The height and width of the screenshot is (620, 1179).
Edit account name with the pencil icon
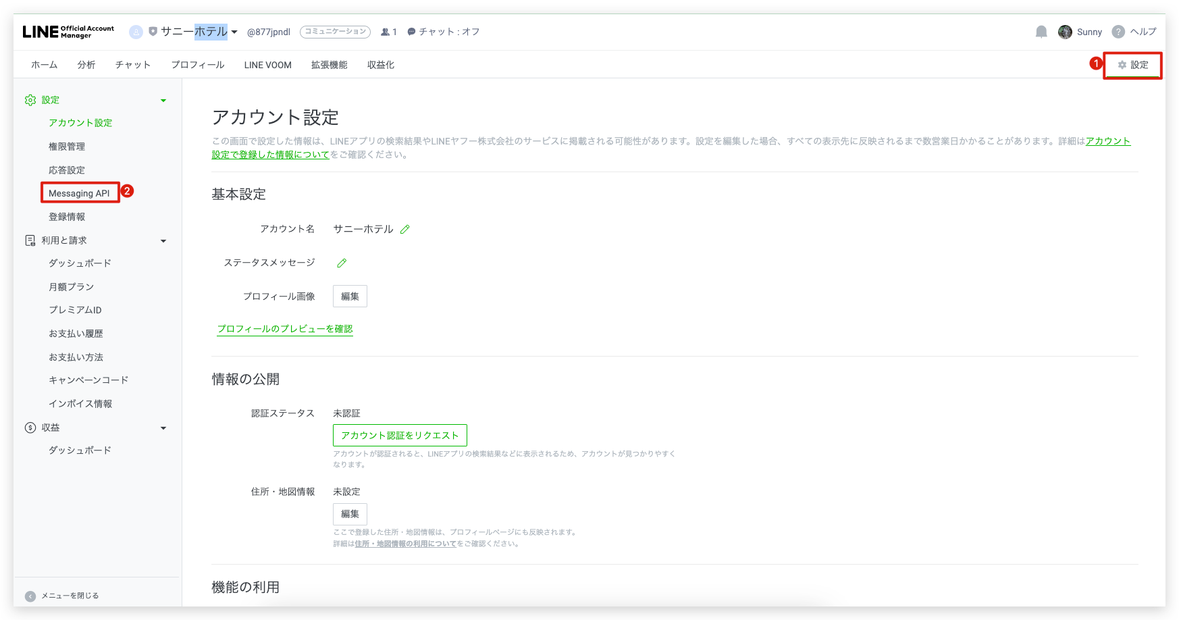(x=405, y=229)
